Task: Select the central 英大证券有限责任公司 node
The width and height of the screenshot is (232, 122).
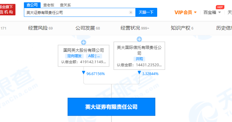Action: point(111,107)
